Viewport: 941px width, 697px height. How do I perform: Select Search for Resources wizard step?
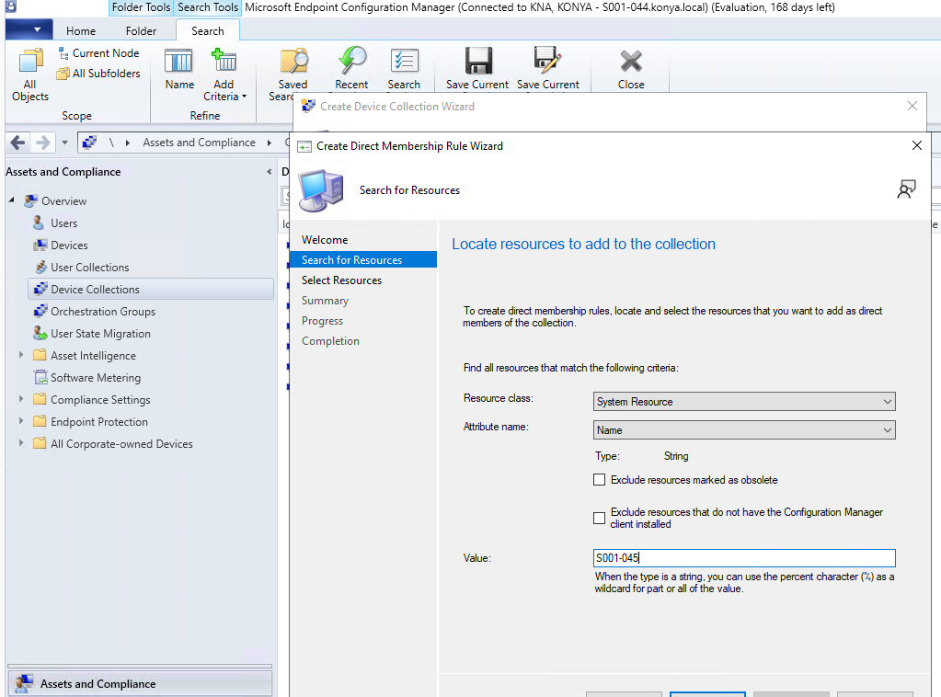coord(363,259)
